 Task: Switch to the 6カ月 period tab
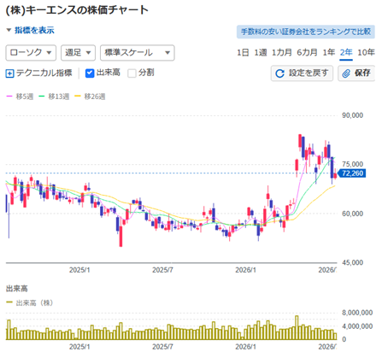pyautogui.click(x=307, y=52)
